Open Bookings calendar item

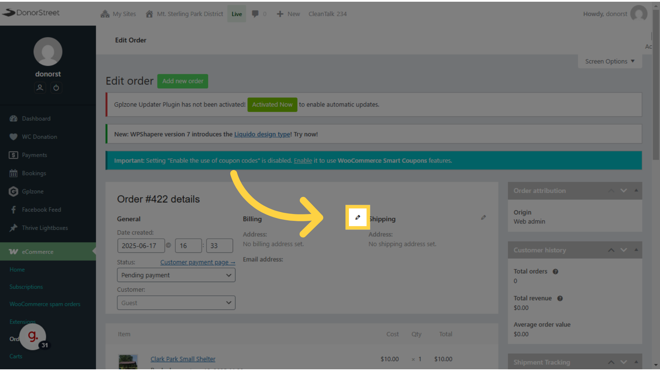[x=34, y=173]
